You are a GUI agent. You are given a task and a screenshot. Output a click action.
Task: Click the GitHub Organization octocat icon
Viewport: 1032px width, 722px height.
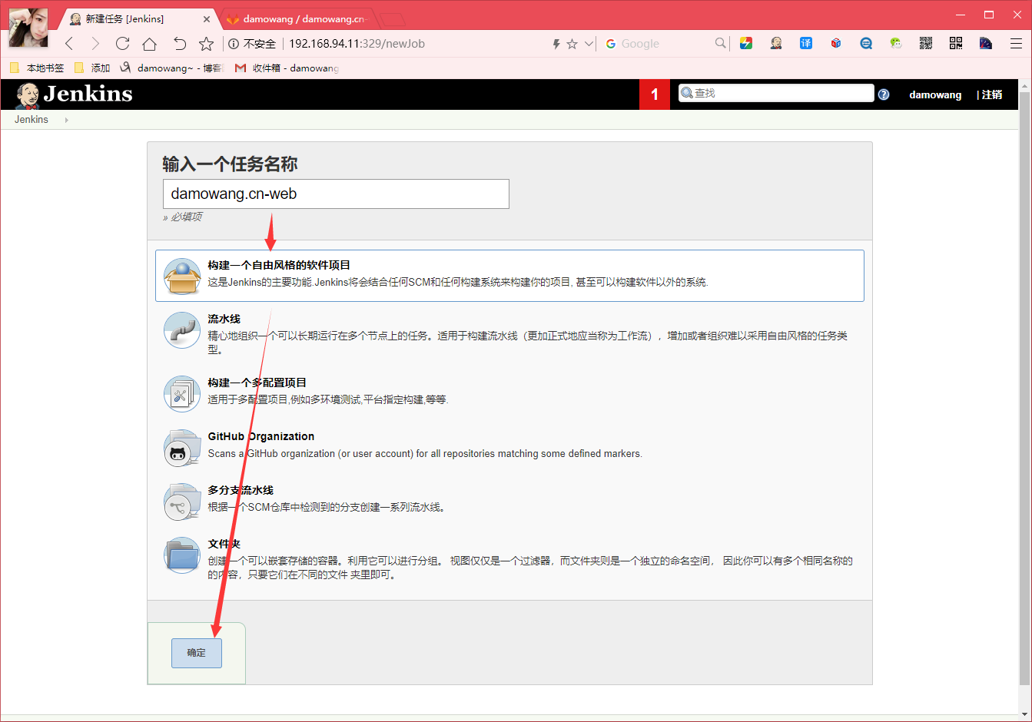pos(182,447)
